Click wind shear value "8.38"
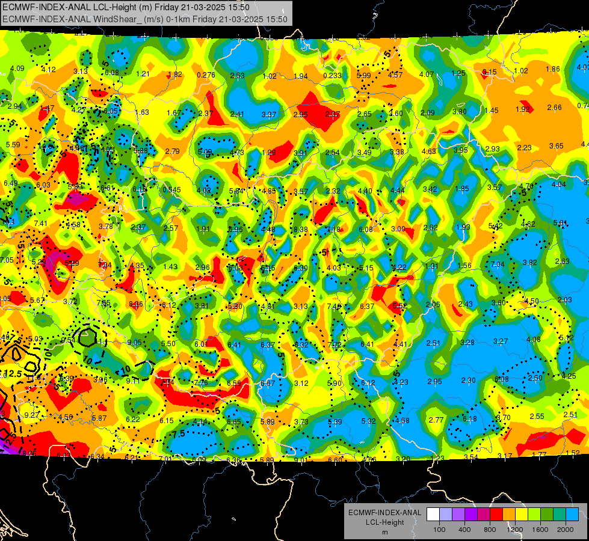589x541 pixels. [x=301, y=230]
